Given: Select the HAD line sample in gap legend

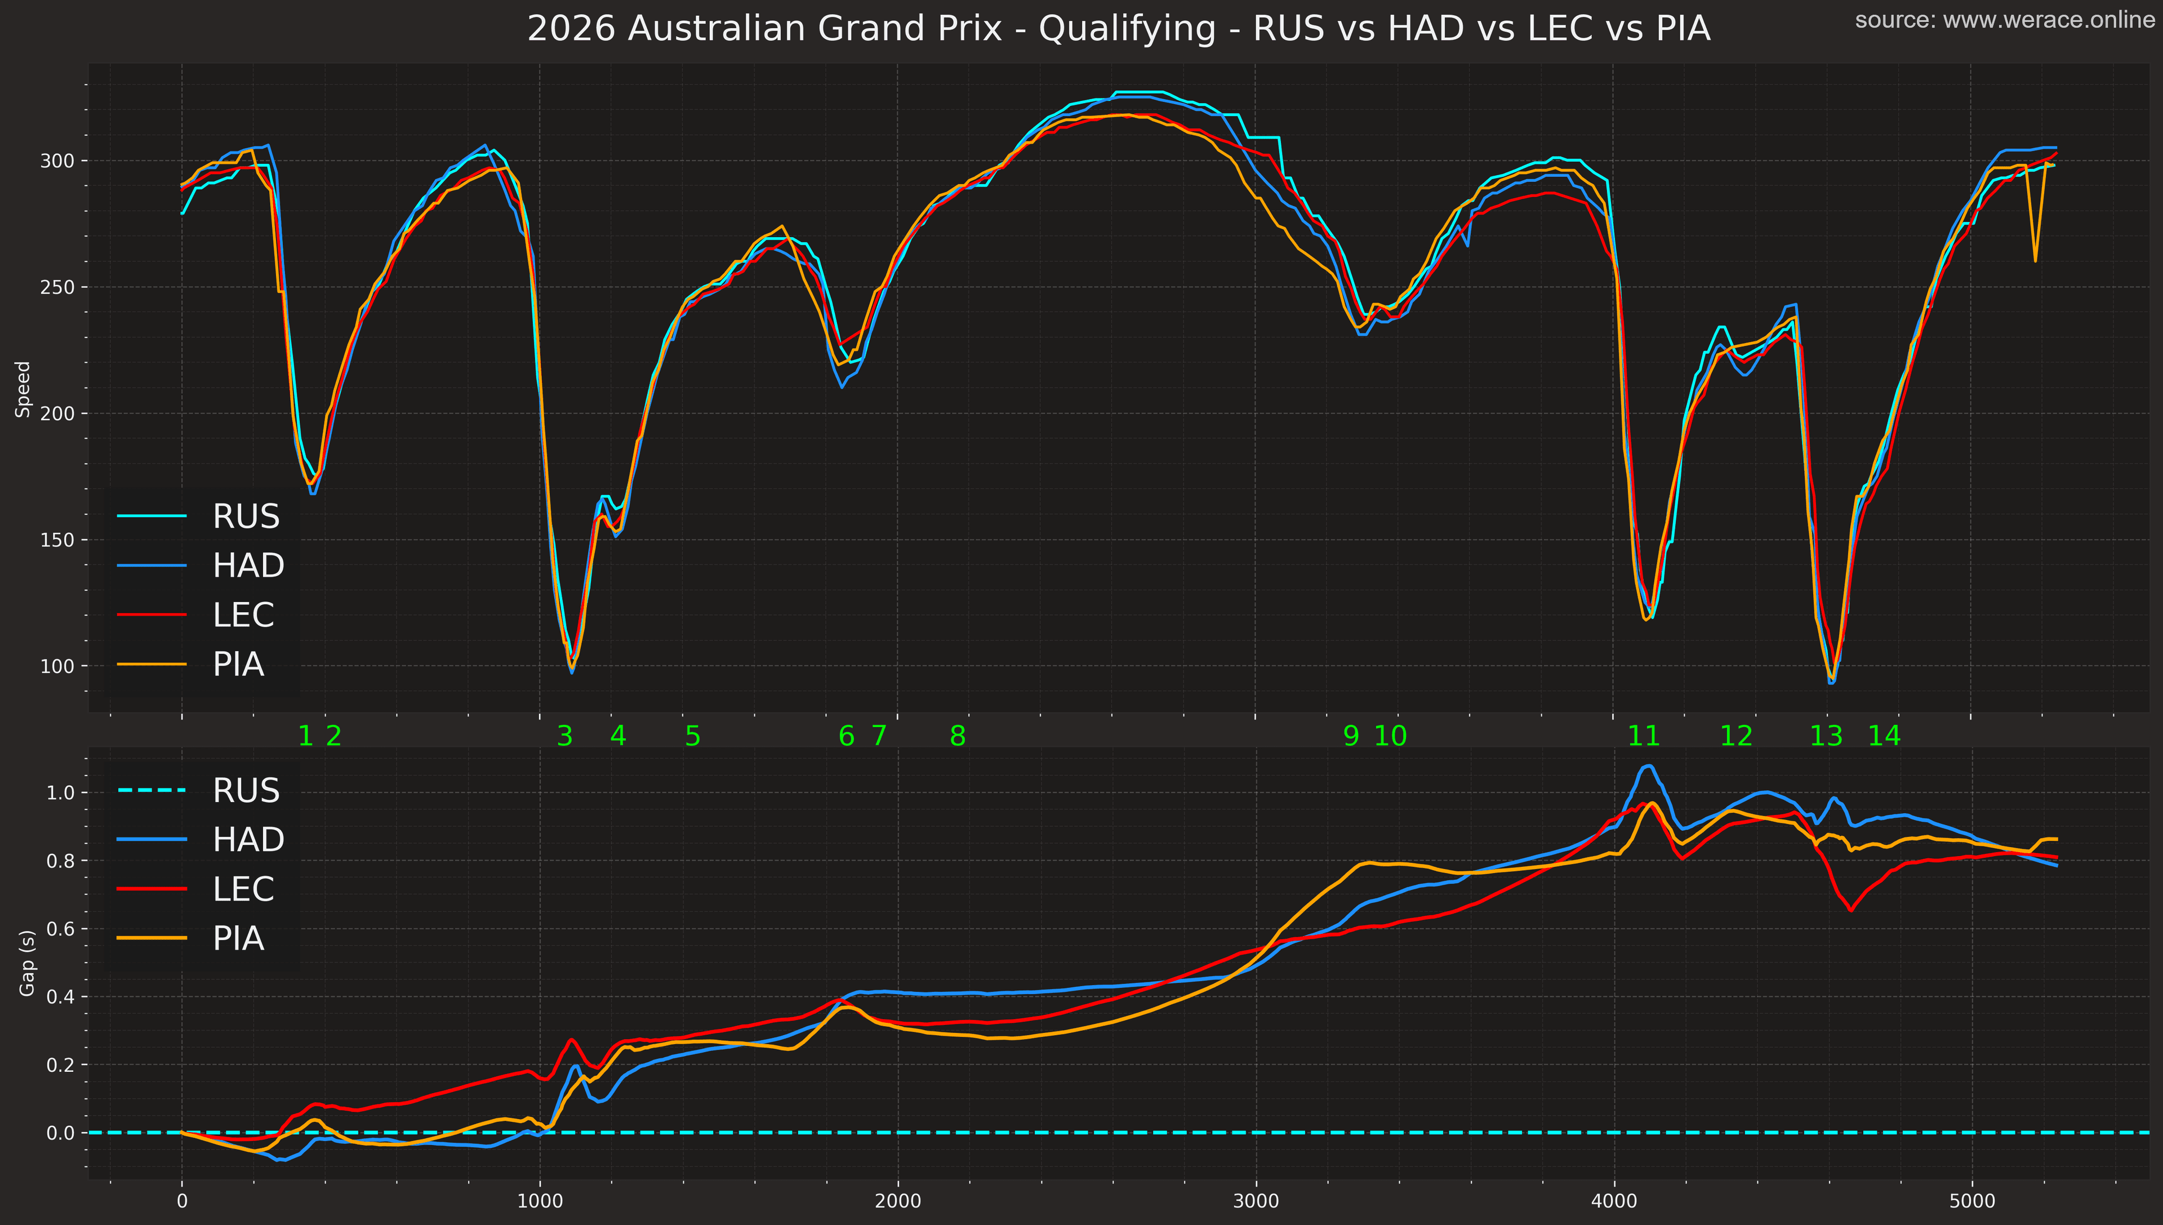Looking at the screenshot, I should coord(152,839).
